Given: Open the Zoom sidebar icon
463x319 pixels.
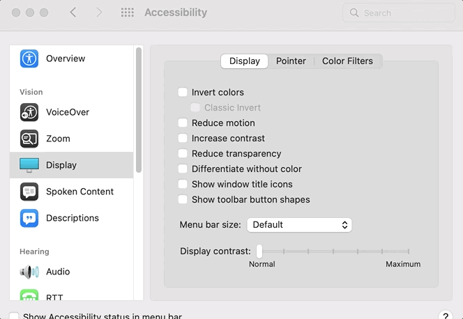Looking at the screenshot, I should (x=29, y=139).
